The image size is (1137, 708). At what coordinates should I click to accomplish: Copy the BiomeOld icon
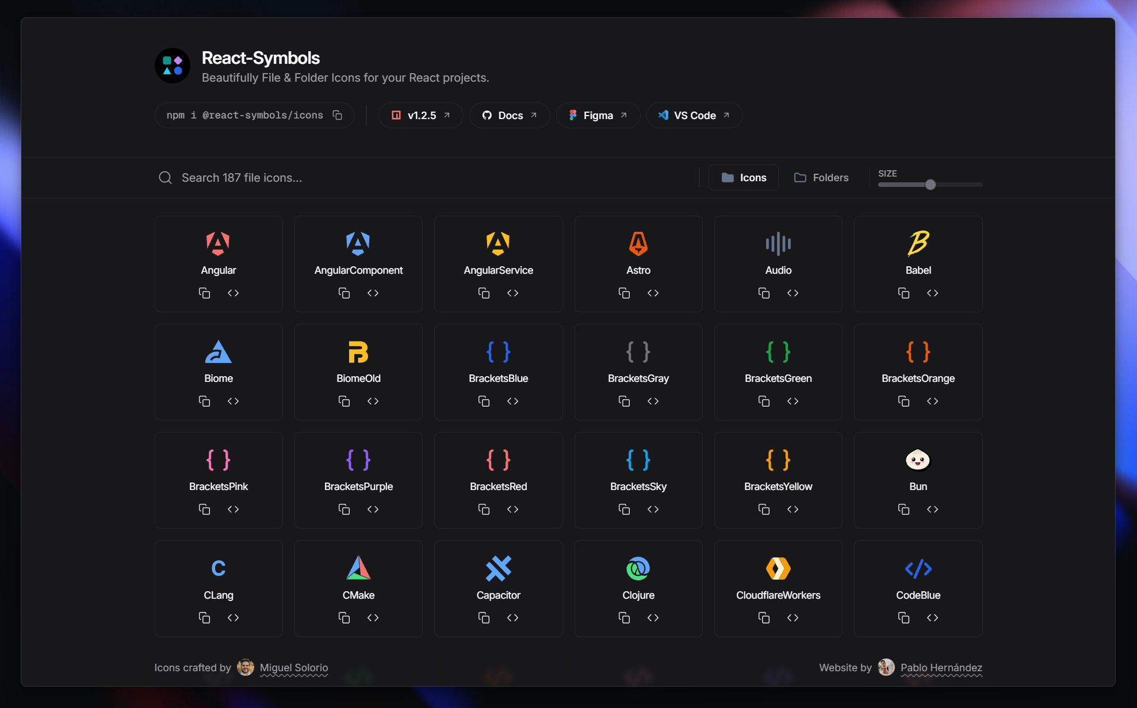click(x=344, y=401)
